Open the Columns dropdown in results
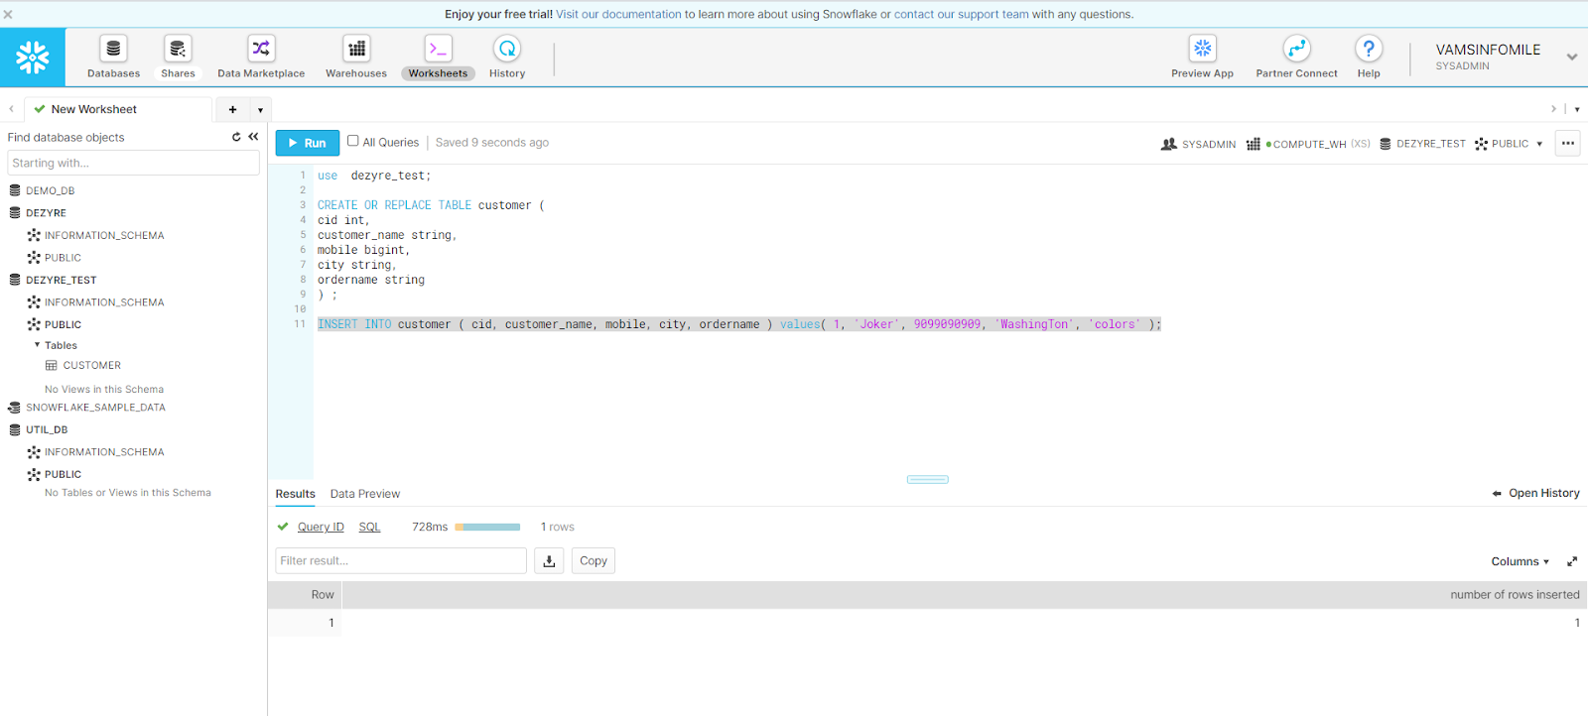 (1520, 561)
